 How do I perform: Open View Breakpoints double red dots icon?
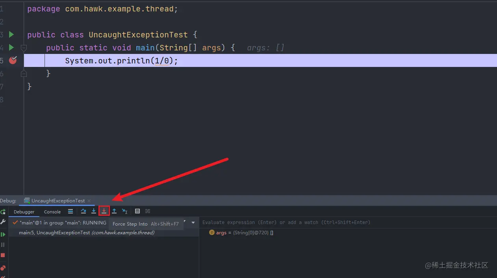point(3,268)
